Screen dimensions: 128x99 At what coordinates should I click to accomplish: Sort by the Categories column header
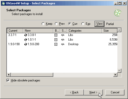84,31
